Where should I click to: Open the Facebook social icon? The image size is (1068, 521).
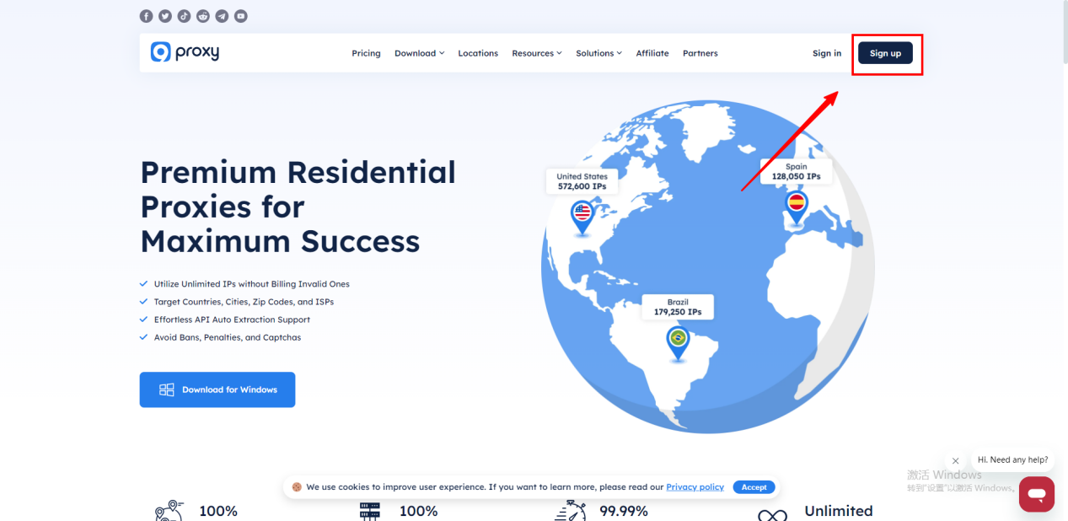click(146, 16)
